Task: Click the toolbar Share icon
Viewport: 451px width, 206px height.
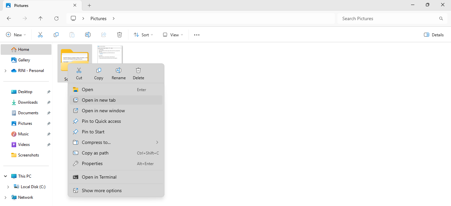Action: (104, 35)
